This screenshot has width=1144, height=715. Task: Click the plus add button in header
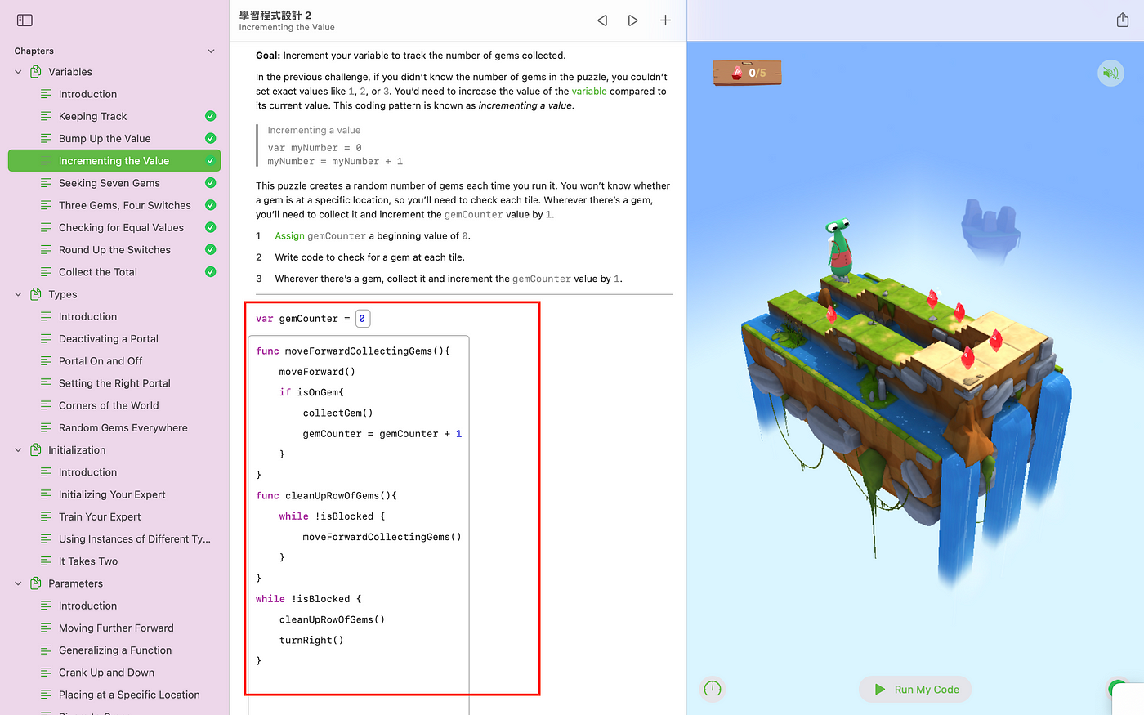[x=665, y=20]
